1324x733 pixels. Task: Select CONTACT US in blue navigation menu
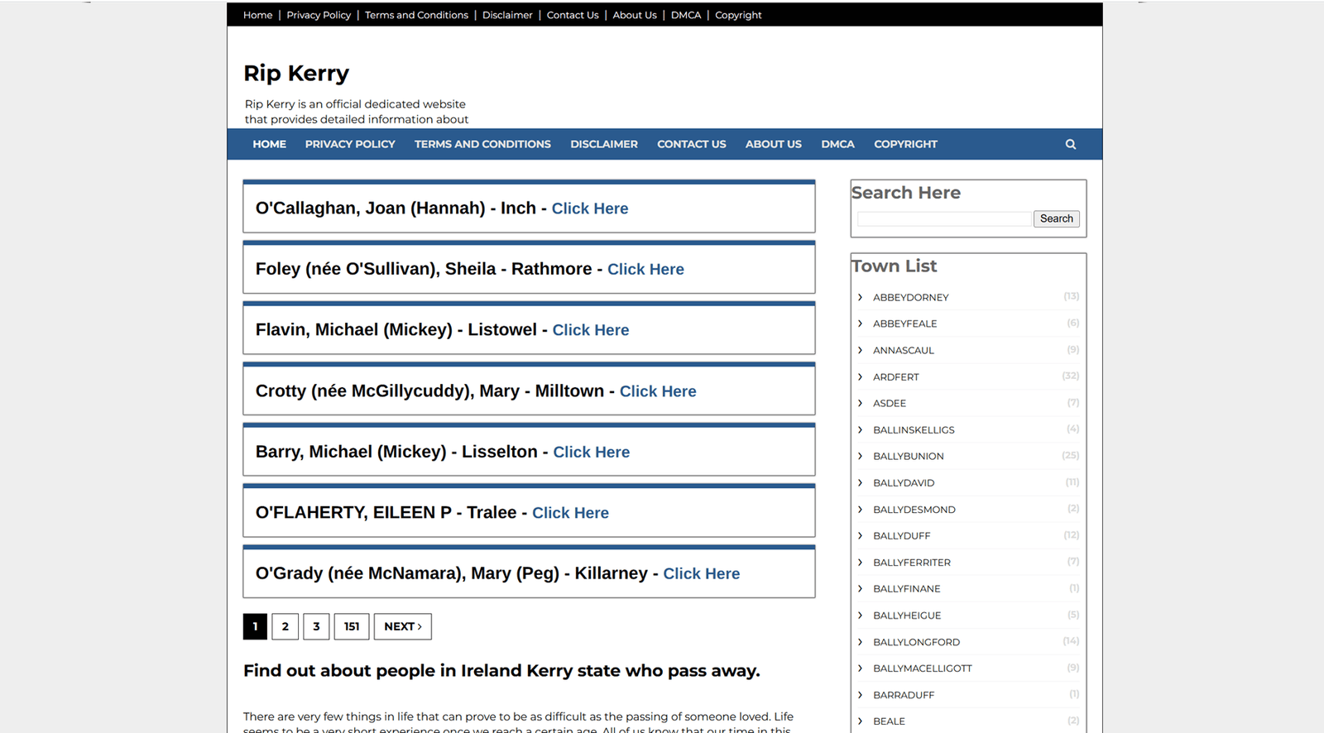click(692, 144)
